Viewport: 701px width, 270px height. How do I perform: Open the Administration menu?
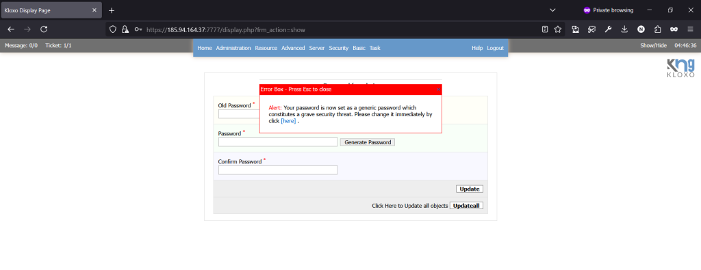click(x=233, y=48)
